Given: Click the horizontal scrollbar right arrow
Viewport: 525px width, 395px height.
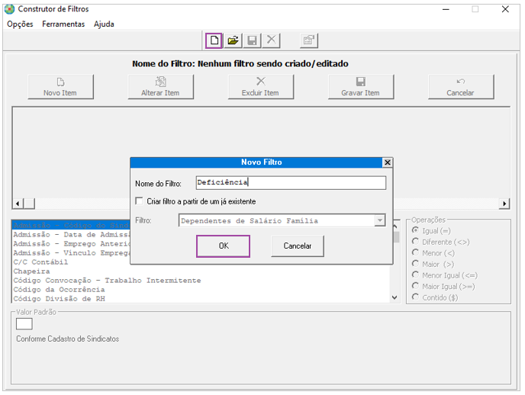Looking at the screenshot, I should coord(504,204).
